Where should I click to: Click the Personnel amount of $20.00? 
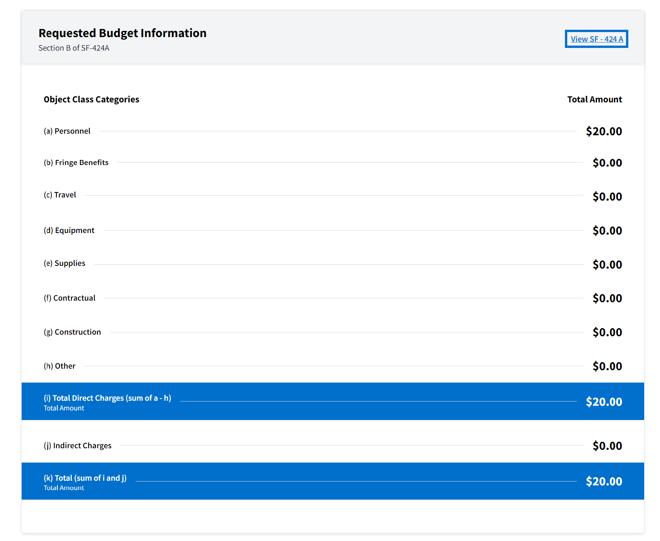tap(604, 131)
